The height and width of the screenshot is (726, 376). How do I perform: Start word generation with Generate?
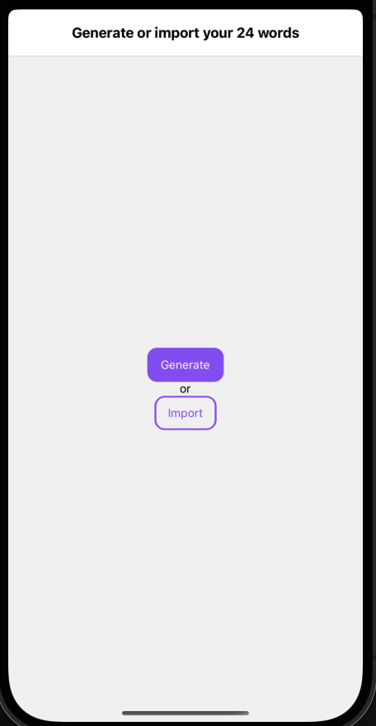tap(185, 365)
